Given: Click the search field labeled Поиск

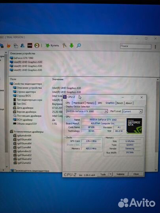Looking at the screenshot, I should coord(136,46).
